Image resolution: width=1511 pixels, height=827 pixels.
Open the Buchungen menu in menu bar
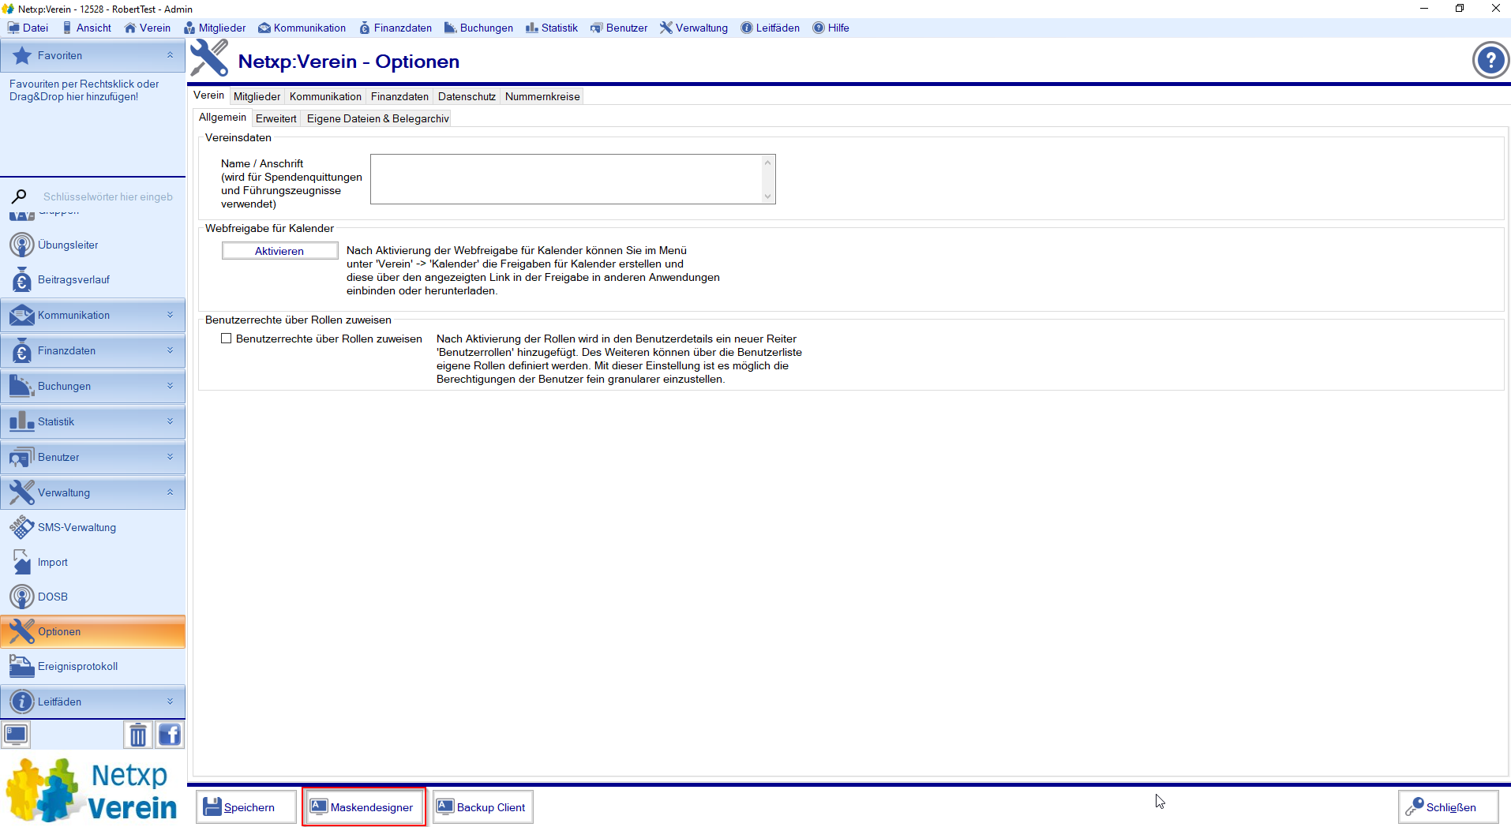(478, 28)
